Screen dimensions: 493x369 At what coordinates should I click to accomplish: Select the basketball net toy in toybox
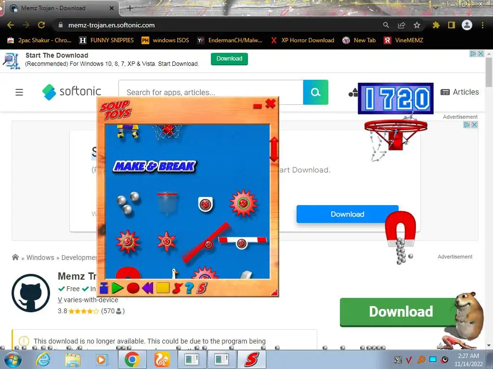[x=168, y=131]
